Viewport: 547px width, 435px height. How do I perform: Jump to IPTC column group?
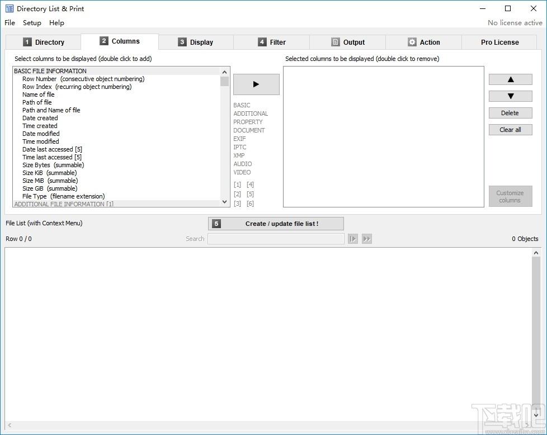click(240, 147)
